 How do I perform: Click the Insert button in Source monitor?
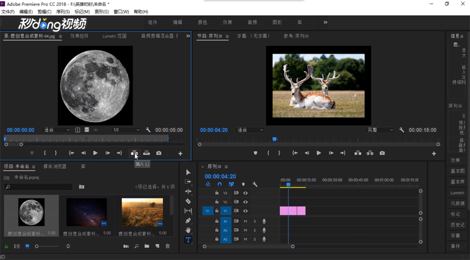[134, 153]
